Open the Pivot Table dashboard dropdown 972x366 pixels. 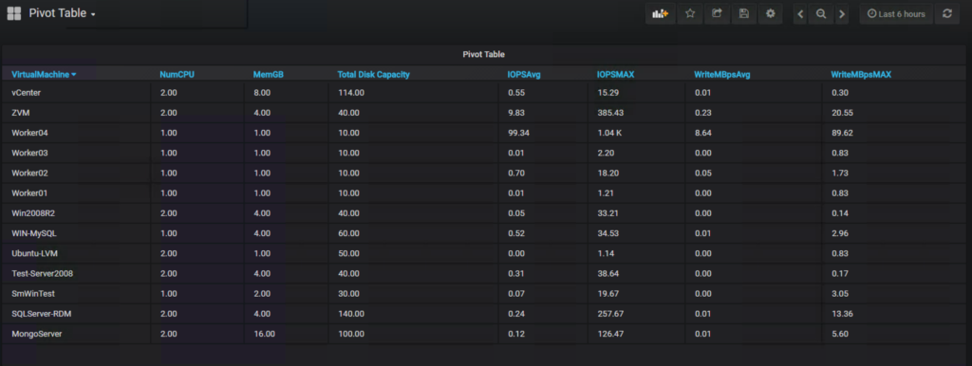pos(62,13)
